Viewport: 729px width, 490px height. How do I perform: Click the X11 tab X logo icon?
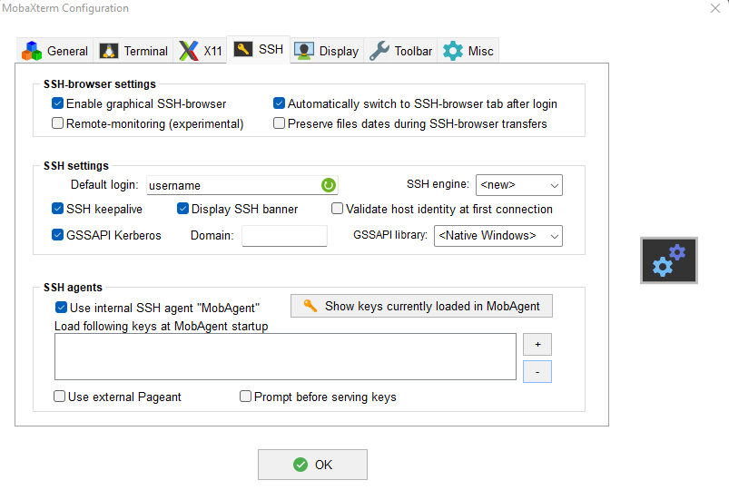click(x=188, y=51)
